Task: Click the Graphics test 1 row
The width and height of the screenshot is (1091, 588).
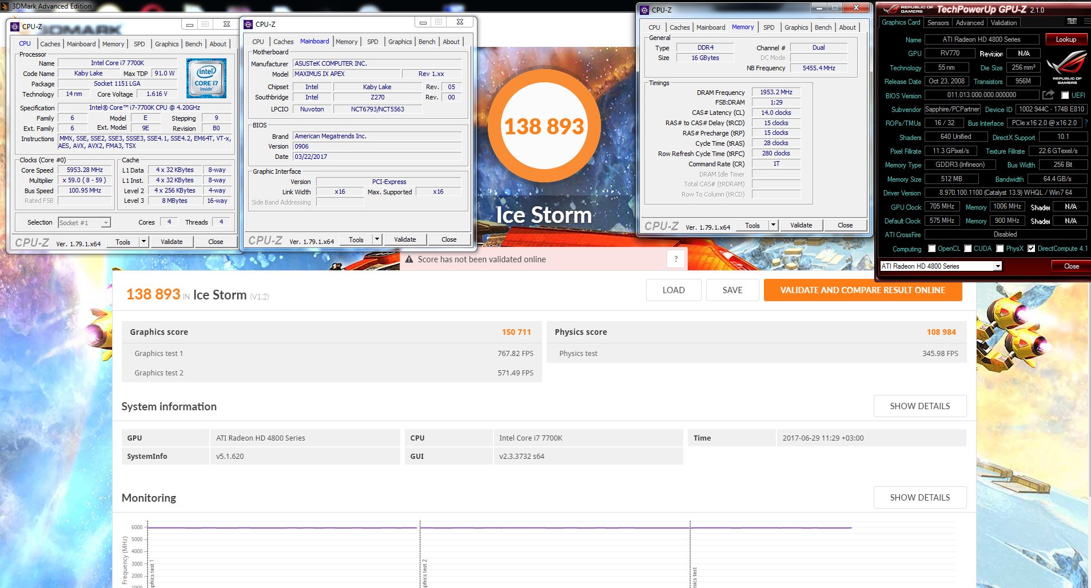Action: coord(332,354)
